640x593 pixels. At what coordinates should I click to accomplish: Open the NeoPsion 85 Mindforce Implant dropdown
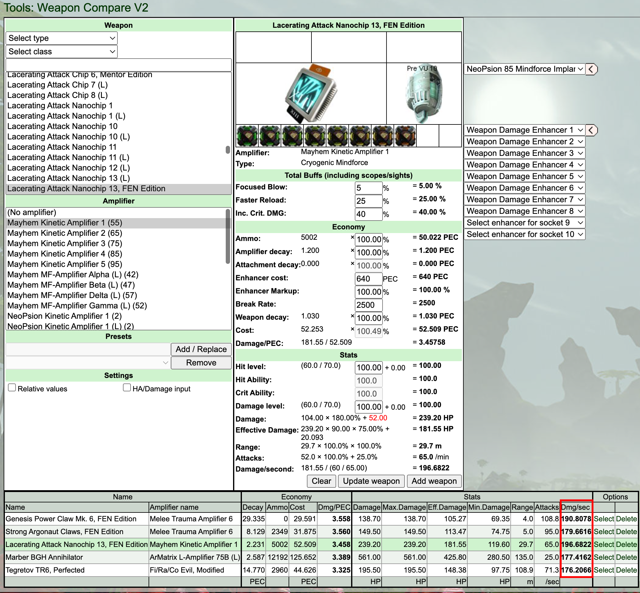524,69
